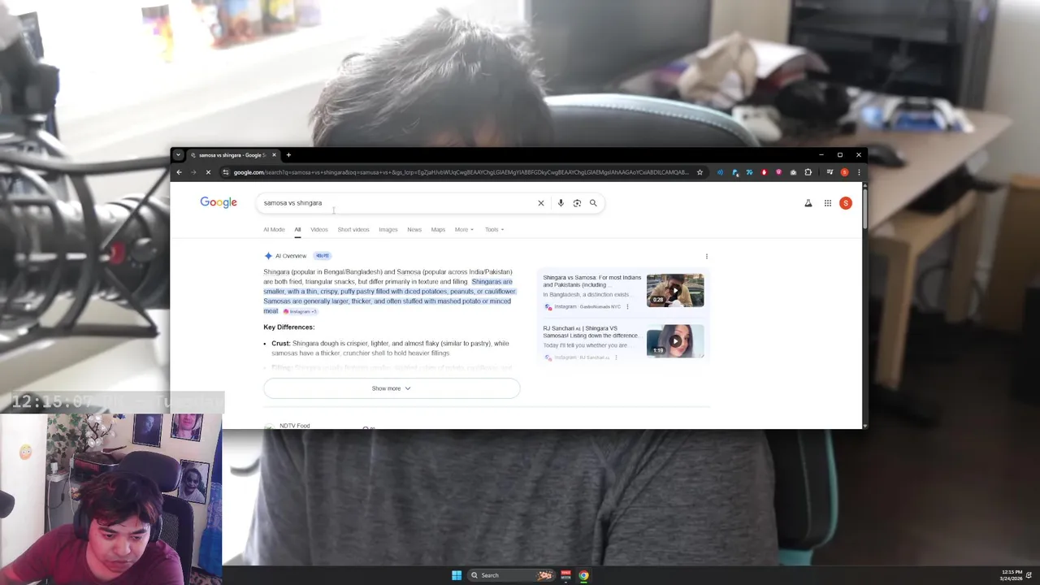Open the first blue extension icon in toolbar
Image resolution: width=1040 pixels, height=585 pixels.
[x=720, y=172]
